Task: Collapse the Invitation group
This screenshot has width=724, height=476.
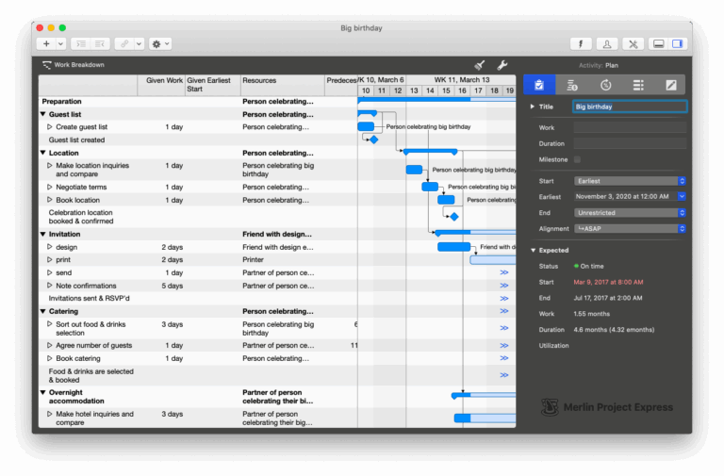Action: 43,234
